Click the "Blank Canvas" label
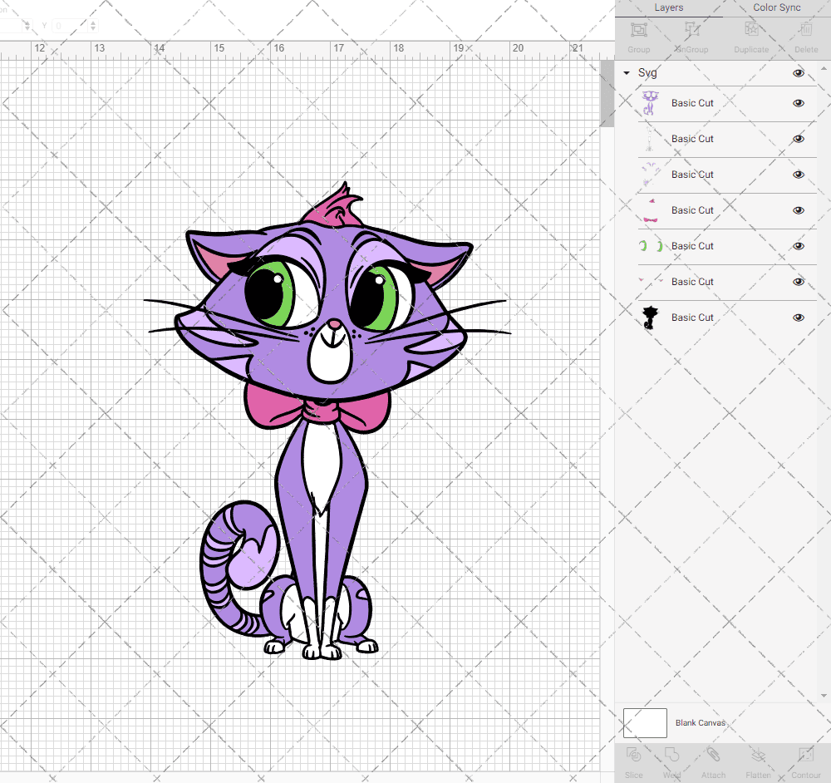The image size is (831, 783). click(x=700, y=723)
